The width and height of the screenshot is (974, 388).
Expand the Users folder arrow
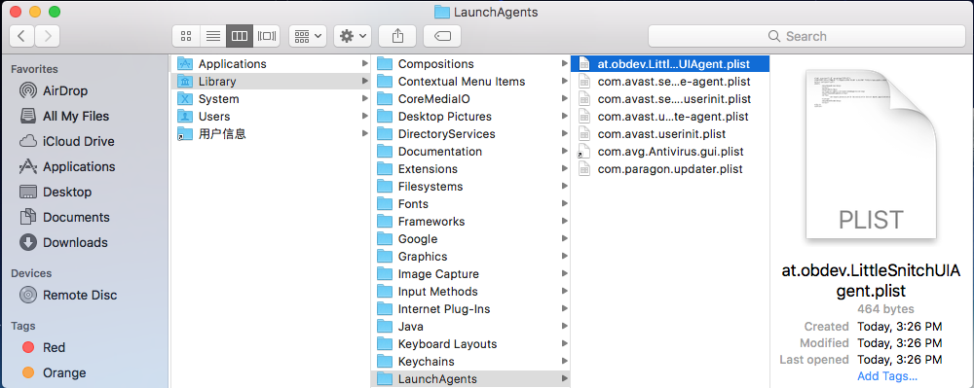[x=364, y=116]
